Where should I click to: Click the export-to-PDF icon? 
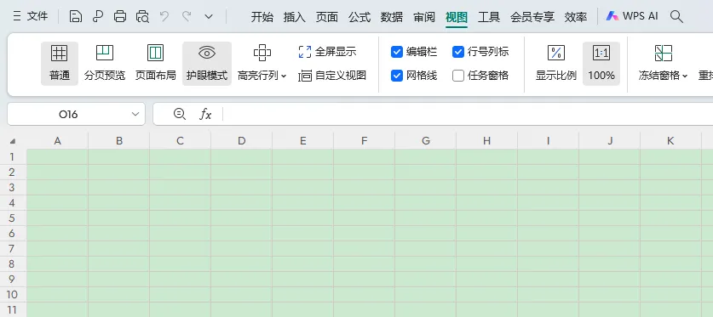tap(97, 17)
